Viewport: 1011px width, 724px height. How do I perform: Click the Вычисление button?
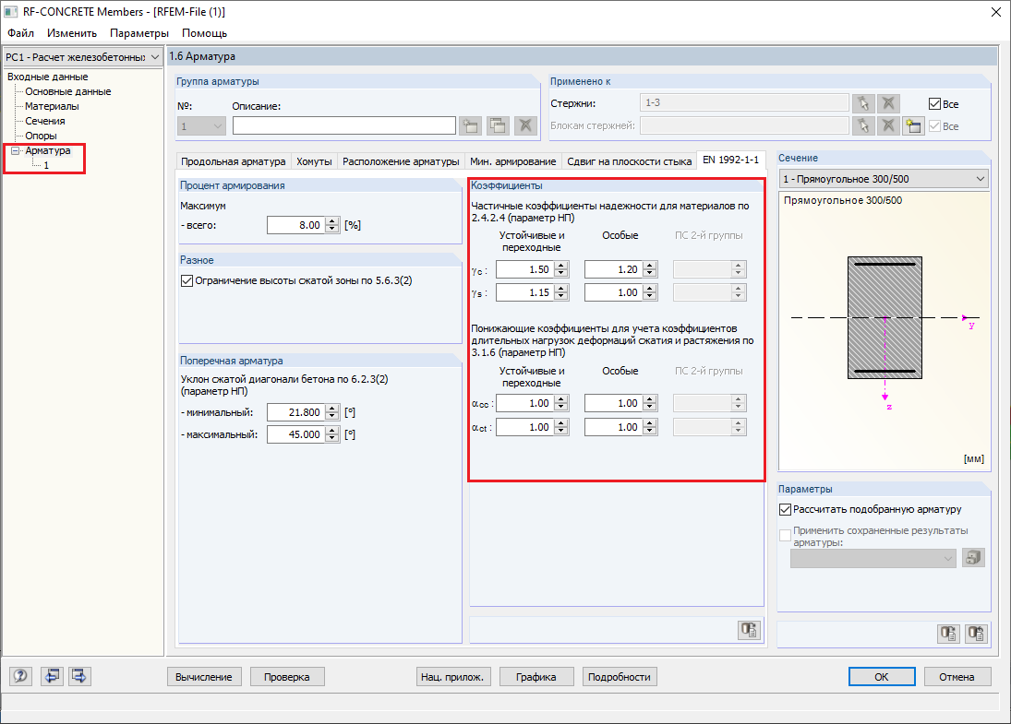204,677
